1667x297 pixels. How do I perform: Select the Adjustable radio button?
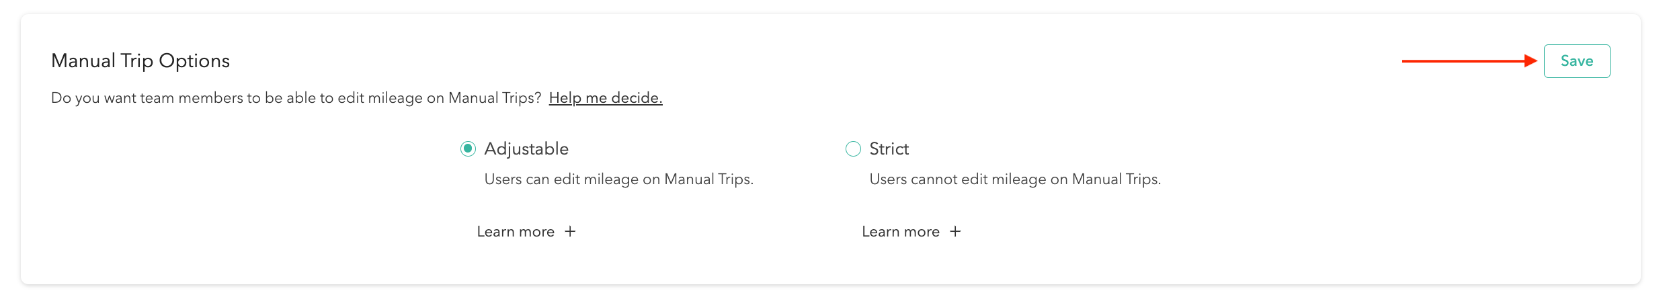(469, 148)
